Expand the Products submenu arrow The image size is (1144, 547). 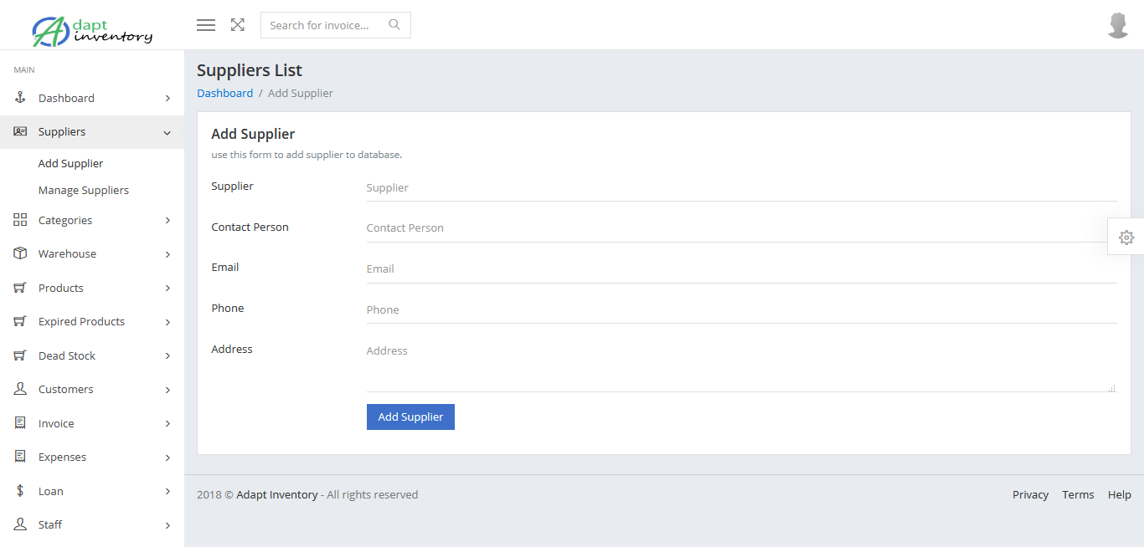click(167, 288)
